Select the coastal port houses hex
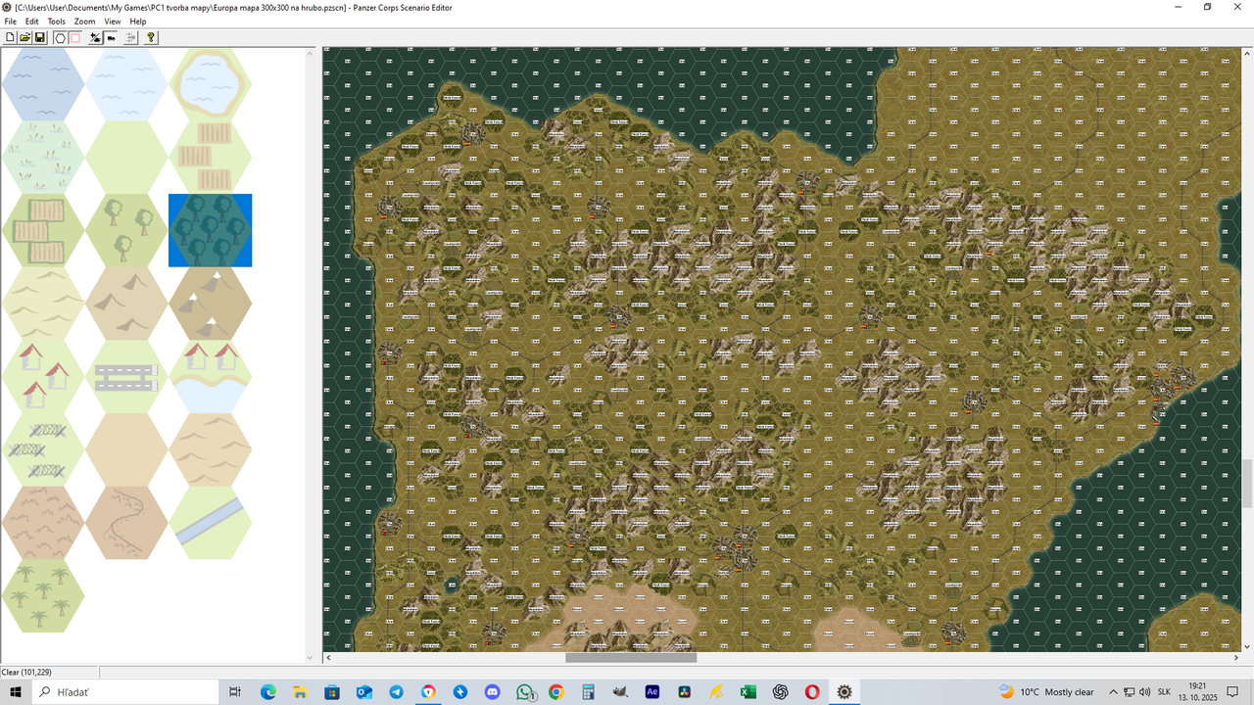The height and width of the screenshot is (705, 1254). (x=211, y=376)
